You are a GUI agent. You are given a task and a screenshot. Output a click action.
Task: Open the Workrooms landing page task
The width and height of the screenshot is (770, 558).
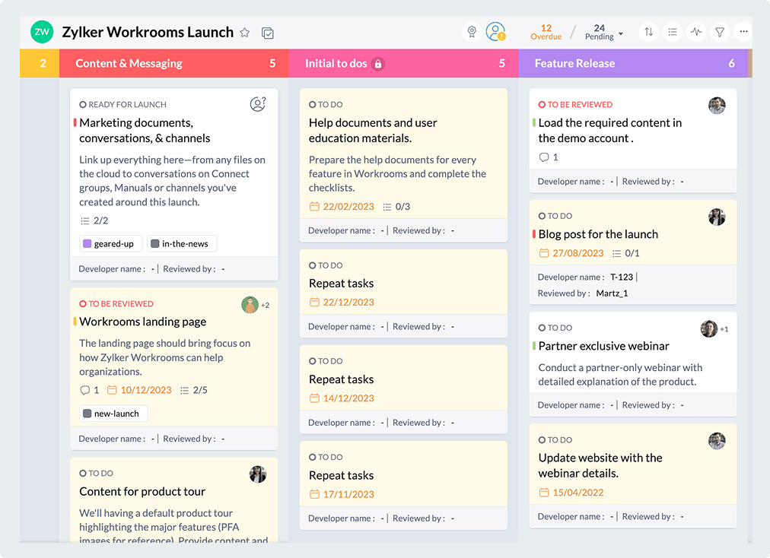pos(142,322)
